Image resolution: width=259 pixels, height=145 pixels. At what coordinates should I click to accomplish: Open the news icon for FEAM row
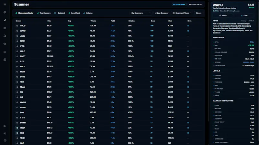pyautogui.click(x=188, y=87)
